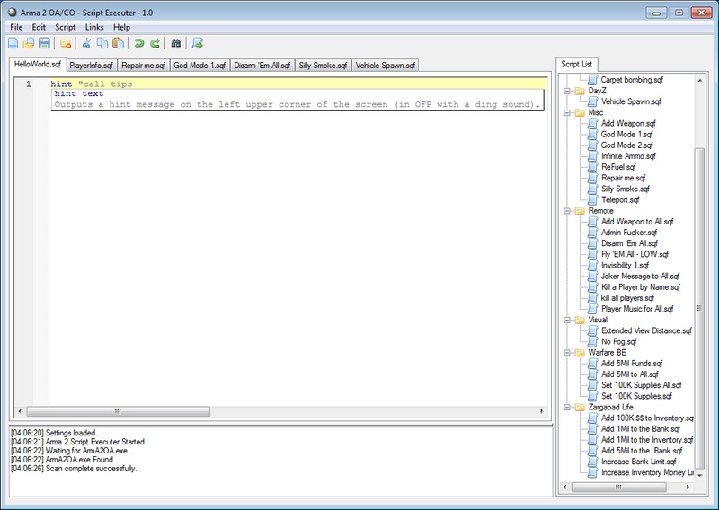Open the Edit menu
Screen dimensions: 719x510
point(39,27)
